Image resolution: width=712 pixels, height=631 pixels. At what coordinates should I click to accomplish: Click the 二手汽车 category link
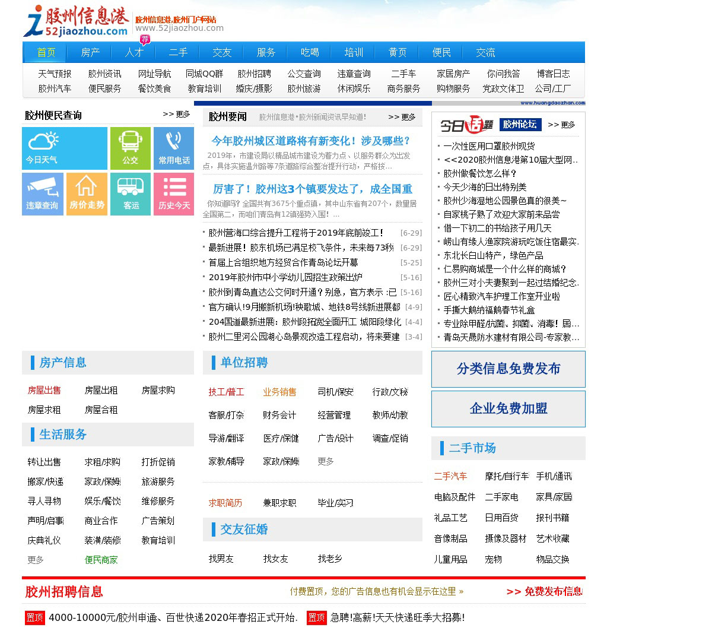tap(450, 476)
